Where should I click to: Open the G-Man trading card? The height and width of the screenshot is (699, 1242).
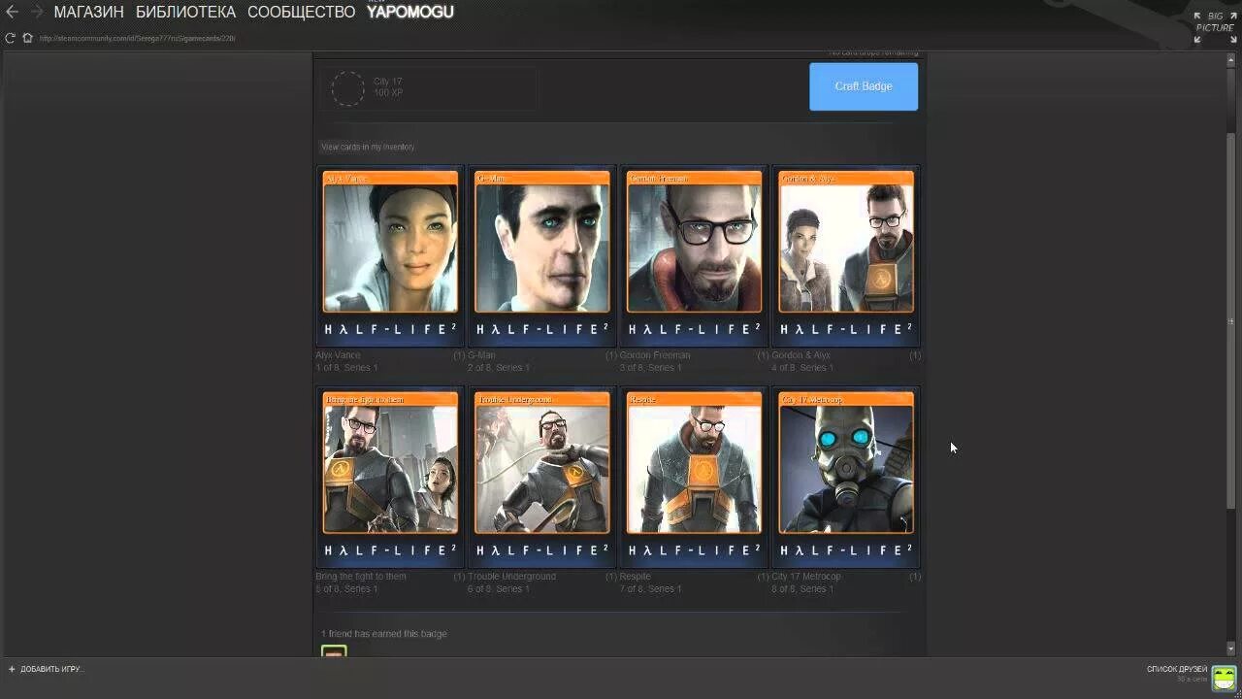pyautogui.click(x=541, y=255)
